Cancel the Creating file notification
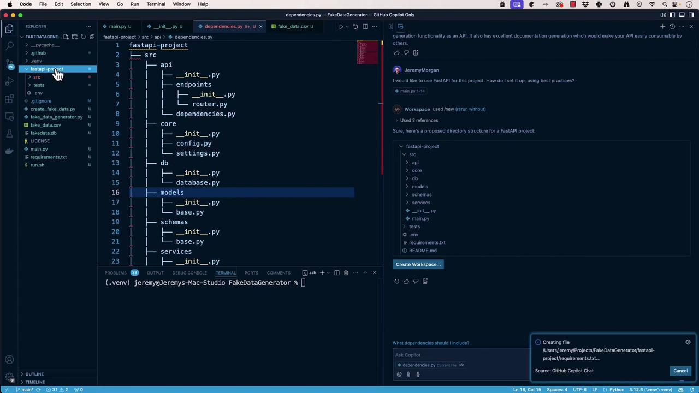 (680, 371)
